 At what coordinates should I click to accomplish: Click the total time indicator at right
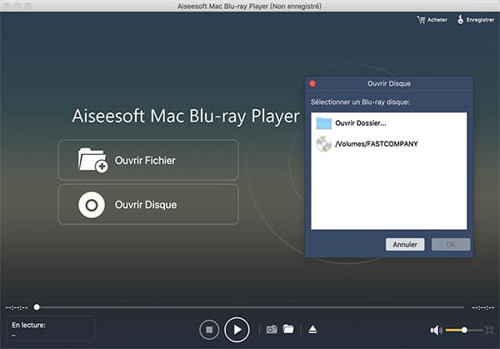(483, 307)
